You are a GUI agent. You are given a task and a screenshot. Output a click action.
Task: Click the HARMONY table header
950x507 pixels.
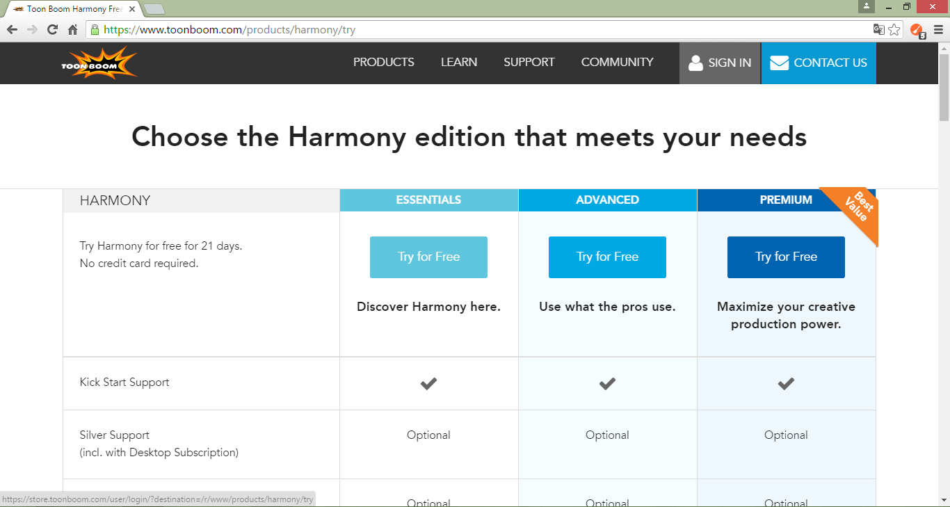tap(201, 201)
